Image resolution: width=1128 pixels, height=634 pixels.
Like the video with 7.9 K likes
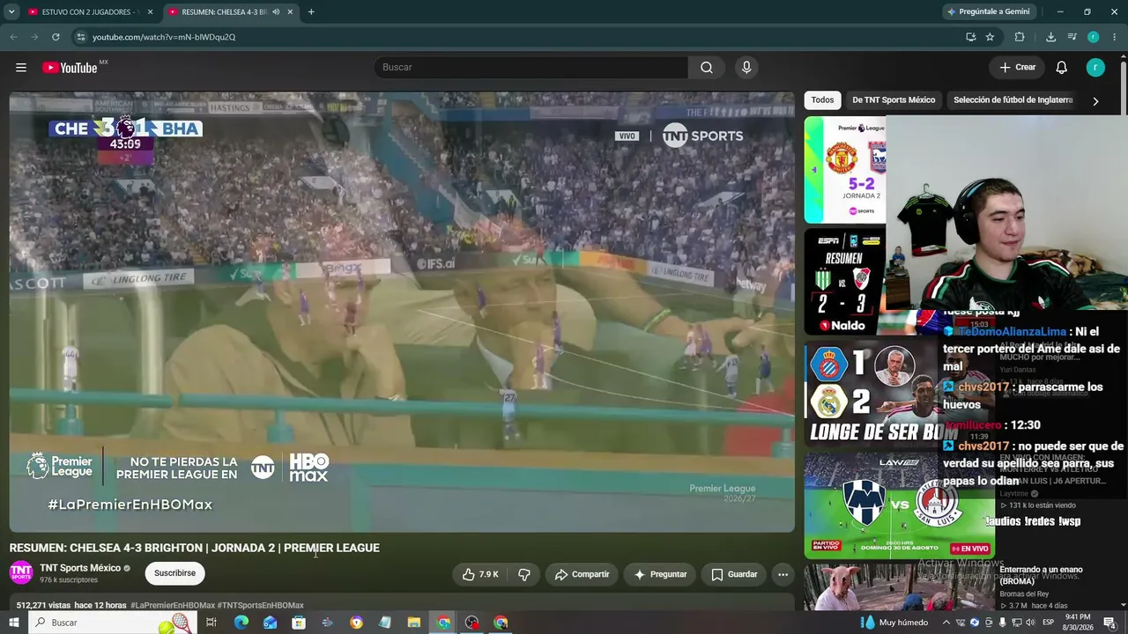[x=480, y=574]
